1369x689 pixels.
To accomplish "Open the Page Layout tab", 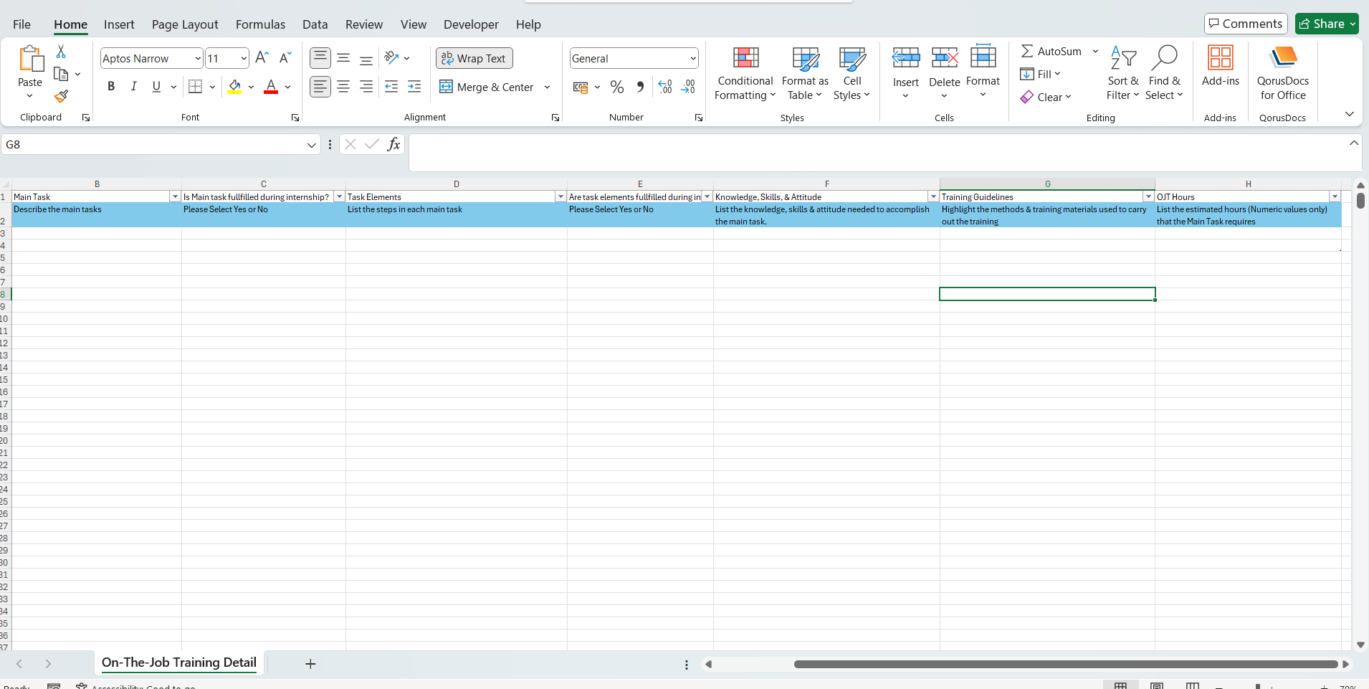I will 185,24.
